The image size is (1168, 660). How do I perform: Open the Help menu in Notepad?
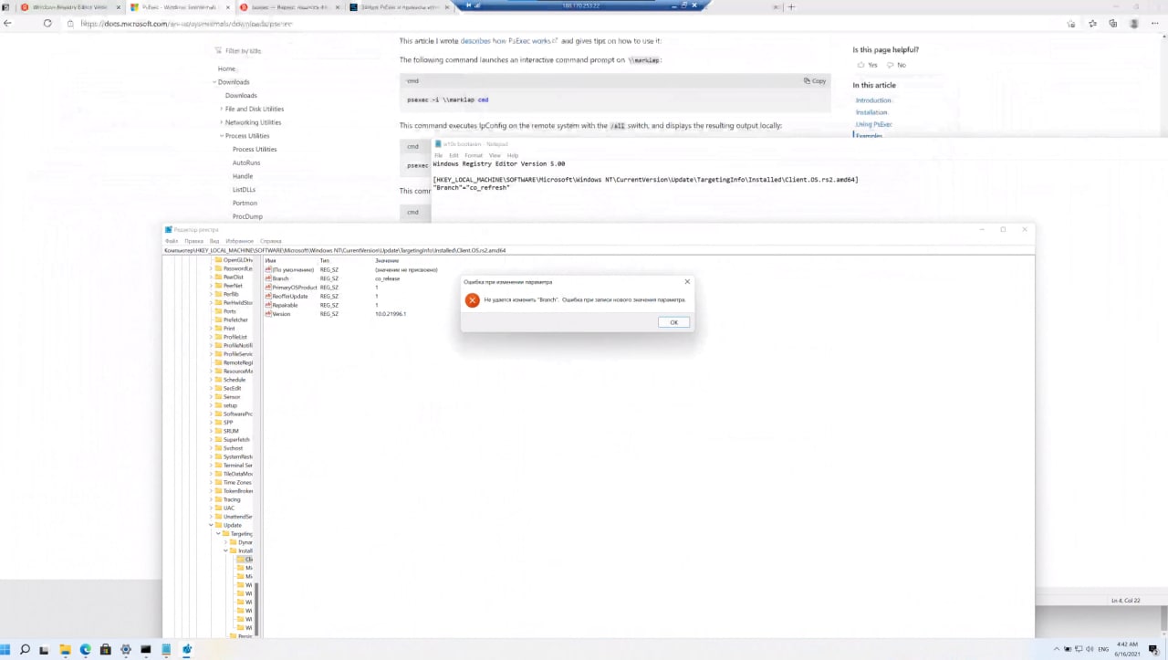tap(513, 155)
